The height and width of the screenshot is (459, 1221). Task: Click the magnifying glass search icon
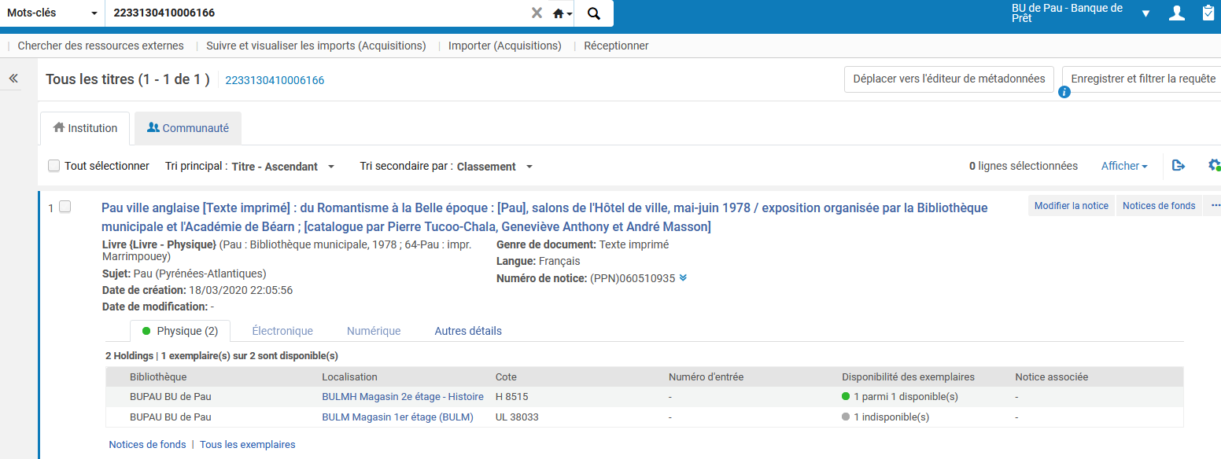tap(594, 13)
